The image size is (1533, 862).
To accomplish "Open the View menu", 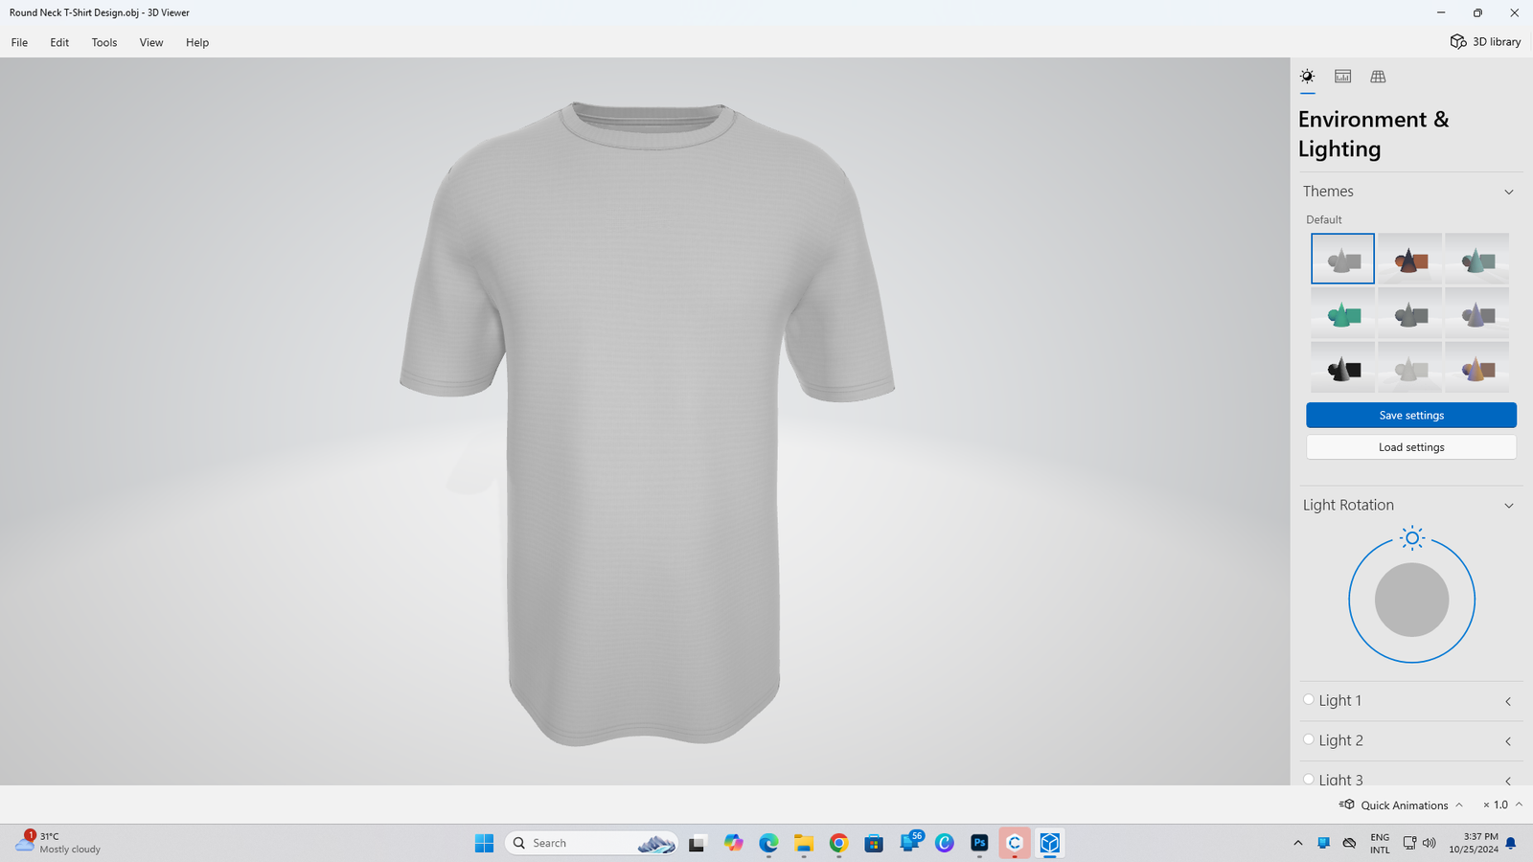I will pos(151,42).
